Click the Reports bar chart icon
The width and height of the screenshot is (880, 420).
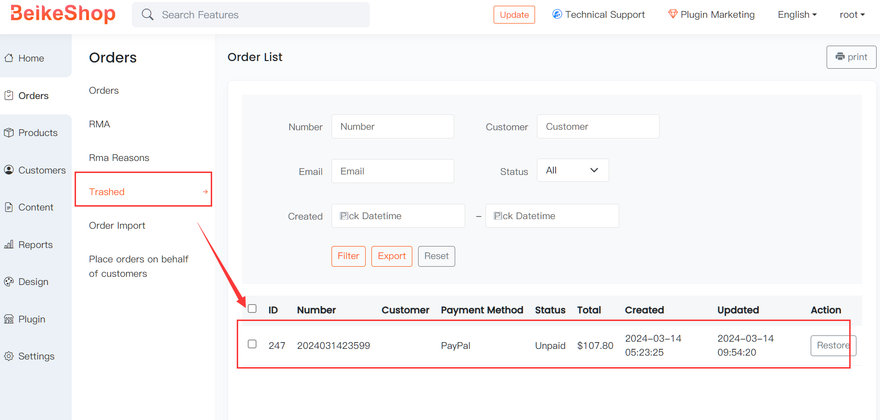(9, 245)
